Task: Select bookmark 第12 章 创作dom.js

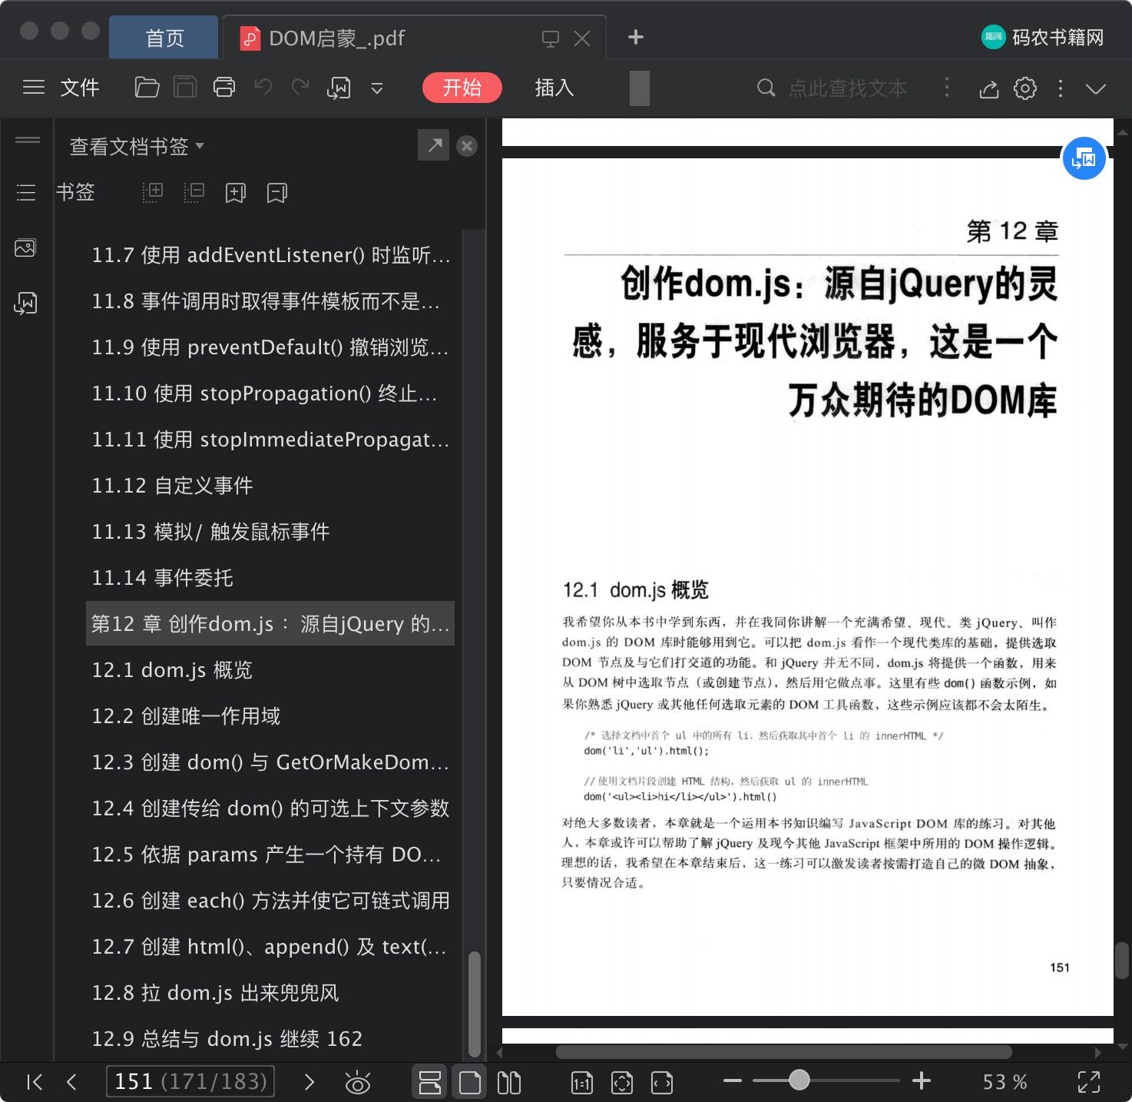Action: [x=270, y=623]
